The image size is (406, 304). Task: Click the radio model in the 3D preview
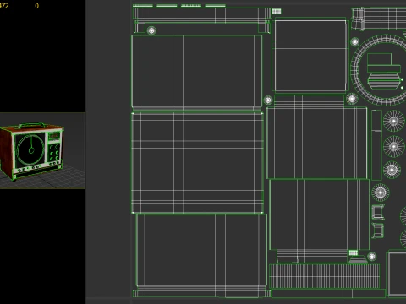[31, 151]
